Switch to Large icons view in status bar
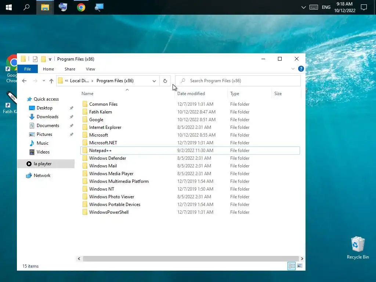Viewport: 376px width, 282px height. [300, 266]
